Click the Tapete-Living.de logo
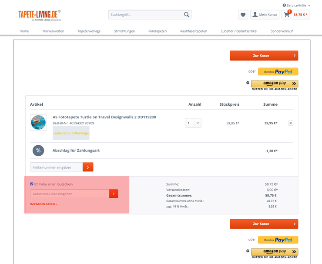The width and height of the screenshot is (322, 264). [x=40, y=15]
